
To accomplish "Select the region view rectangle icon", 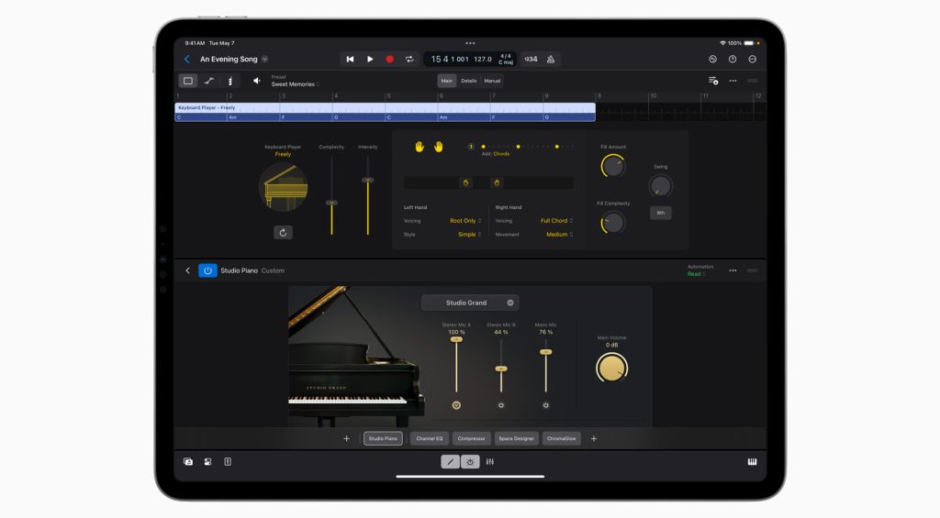I will tap(188, 81).
